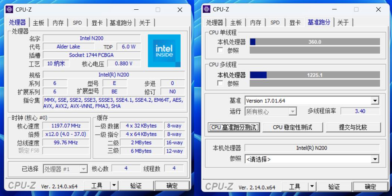Click 核心数 value field
The height and width of the screenshot is (196, 392).
tap(126, 168)
